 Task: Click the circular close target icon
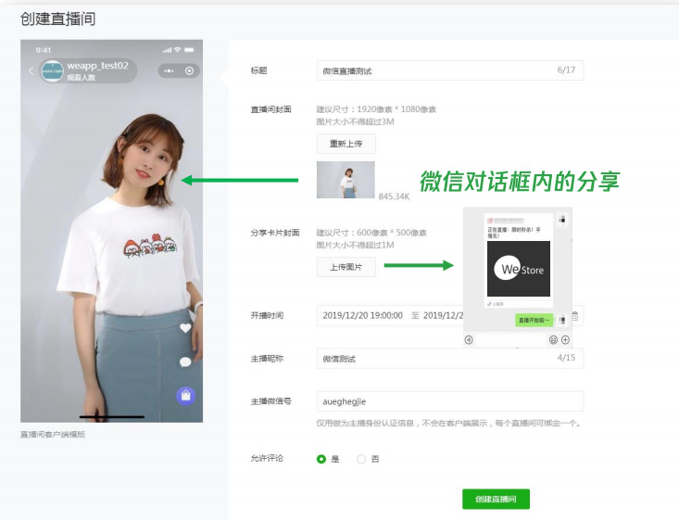click(190, 70)
